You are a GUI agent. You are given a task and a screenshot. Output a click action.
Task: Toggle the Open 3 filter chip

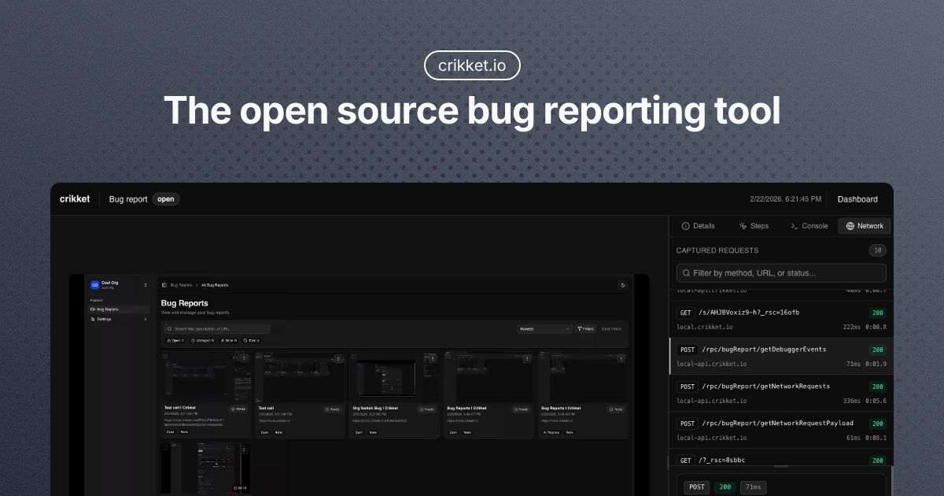point(175,340)
